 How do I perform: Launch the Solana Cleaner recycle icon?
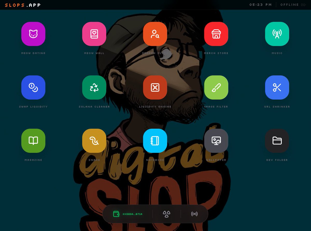pyautogui.click(x=94, y=87)
